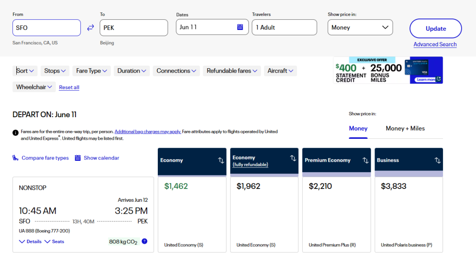This screenshot has height=256, width=476.
Task: Swap origin and destination airports icon
Action: pyautogui.click(x=90, y=28)
